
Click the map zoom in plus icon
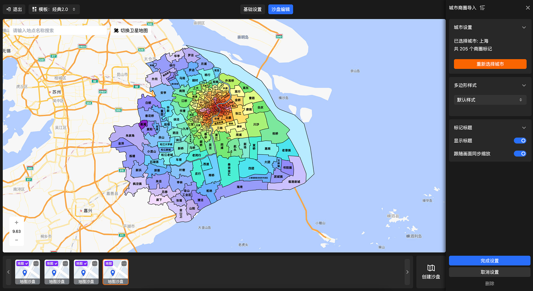pyautogui.click(x=17, y=223)
